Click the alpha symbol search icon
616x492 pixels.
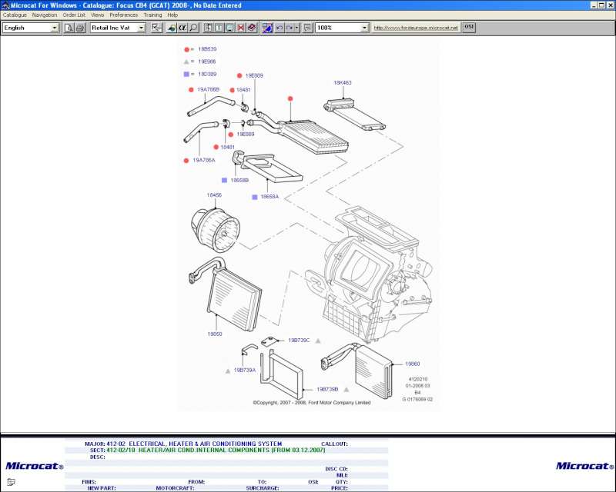point(182,28)
